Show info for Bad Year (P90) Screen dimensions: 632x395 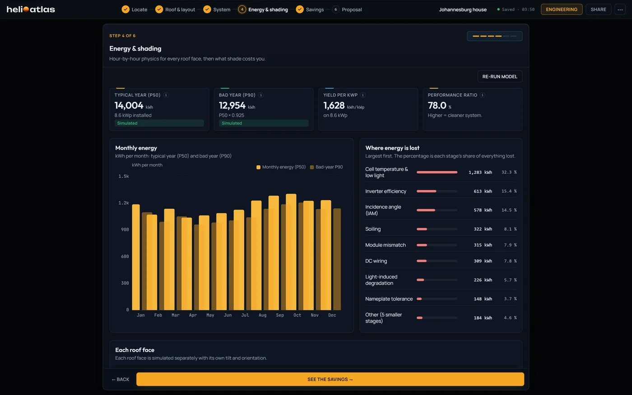tap(261, 95)
